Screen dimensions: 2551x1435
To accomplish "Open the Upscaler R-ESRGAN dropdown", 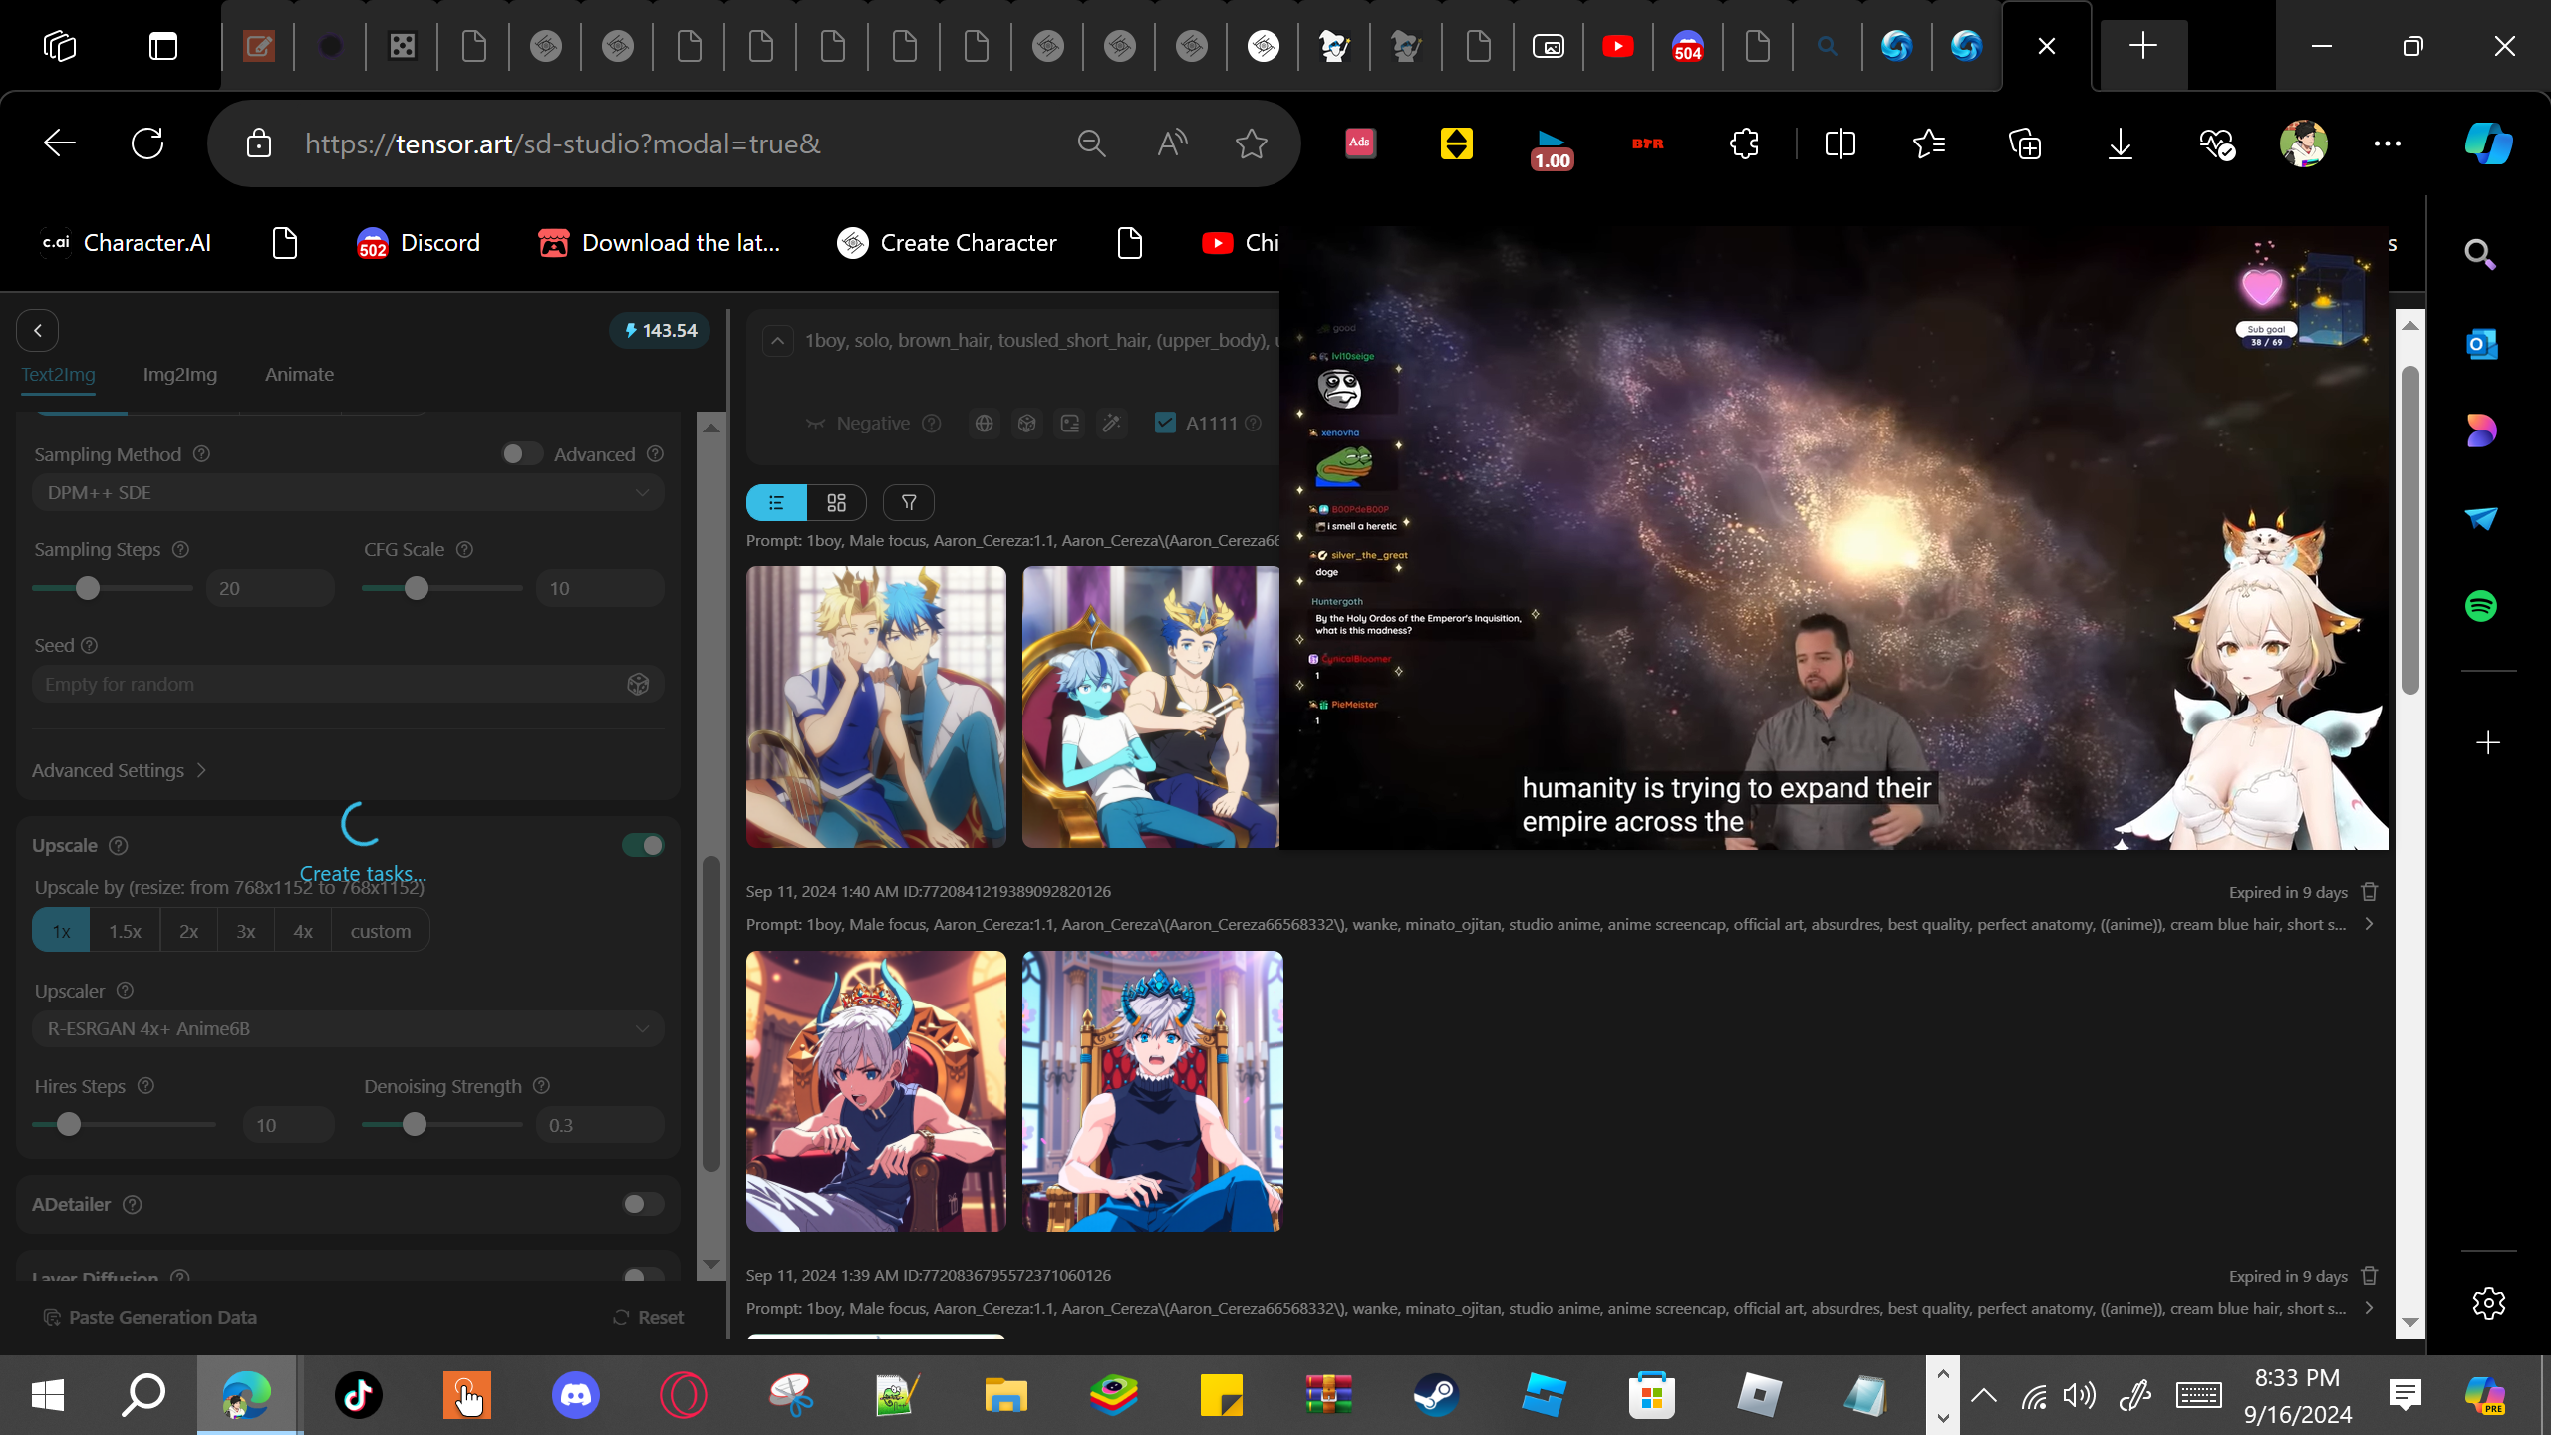I will pos(348,1028).
